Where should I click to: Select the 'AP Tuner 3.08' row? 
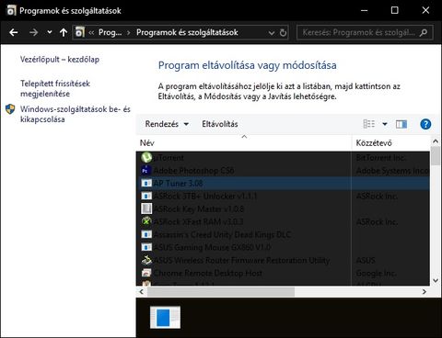[283, 184]
